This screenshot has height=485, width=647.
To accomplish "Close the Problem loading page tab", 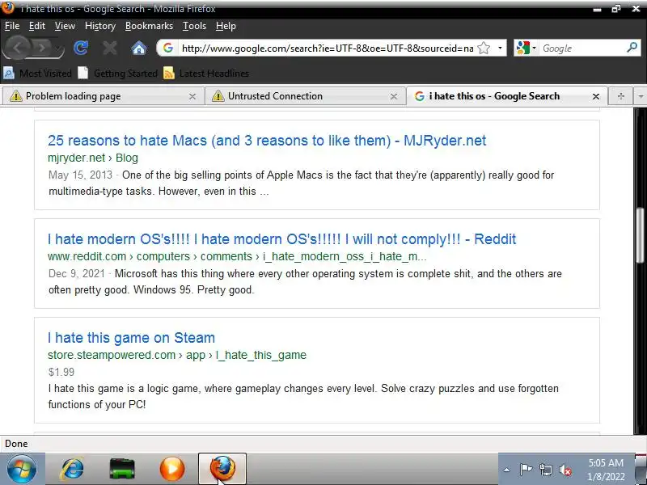I will (192, 96).
